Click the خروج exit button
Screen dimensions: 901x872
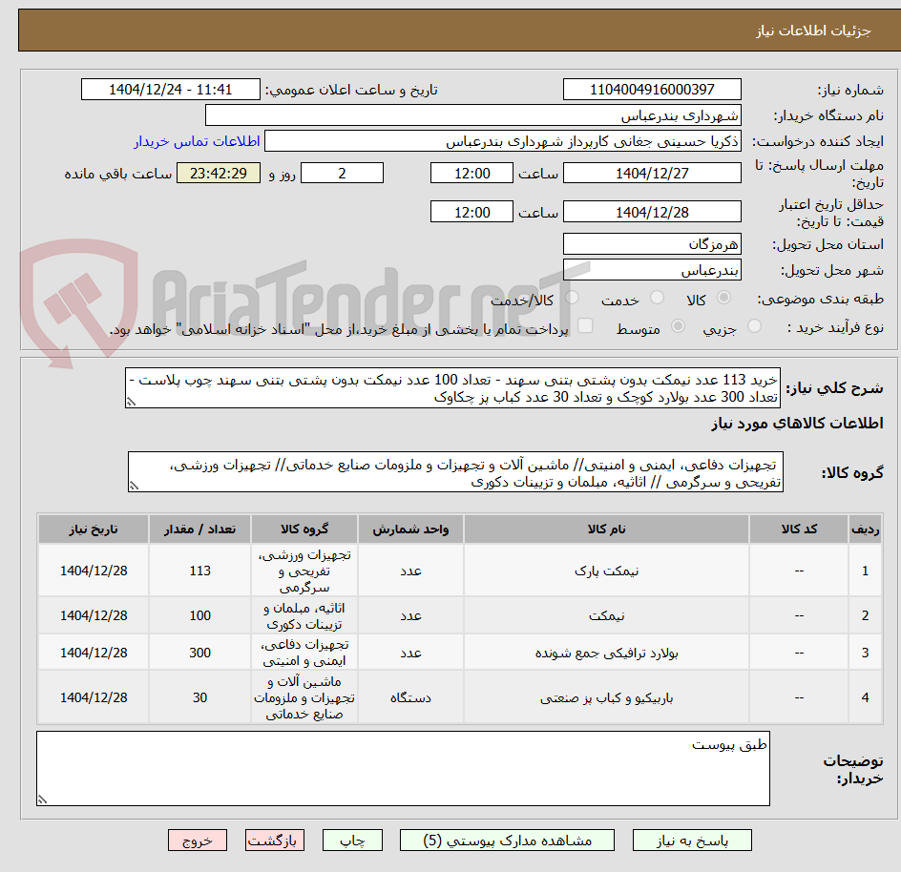197,841
